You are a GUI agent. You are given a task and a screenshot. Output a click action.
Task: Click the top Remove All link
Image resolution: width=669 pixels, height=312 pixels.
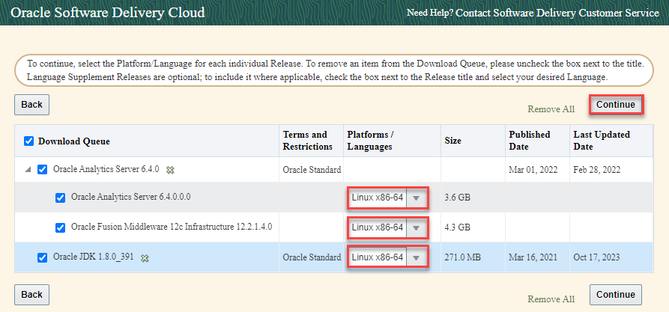point(551,109)
